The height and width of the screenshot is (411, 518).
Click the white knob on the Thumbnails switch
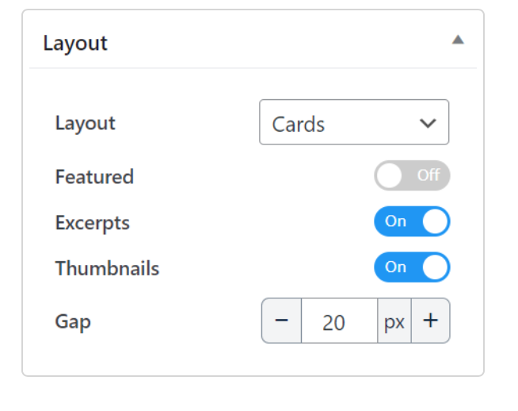tap(435, 267)
